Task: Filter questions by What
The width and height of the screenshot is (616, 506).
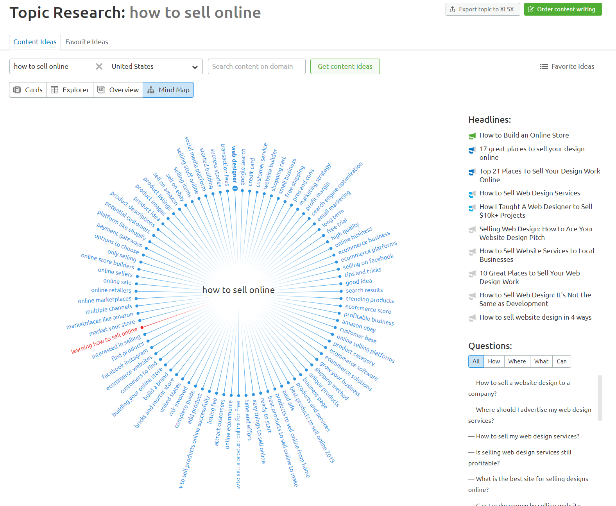Action: coord(541,361)
